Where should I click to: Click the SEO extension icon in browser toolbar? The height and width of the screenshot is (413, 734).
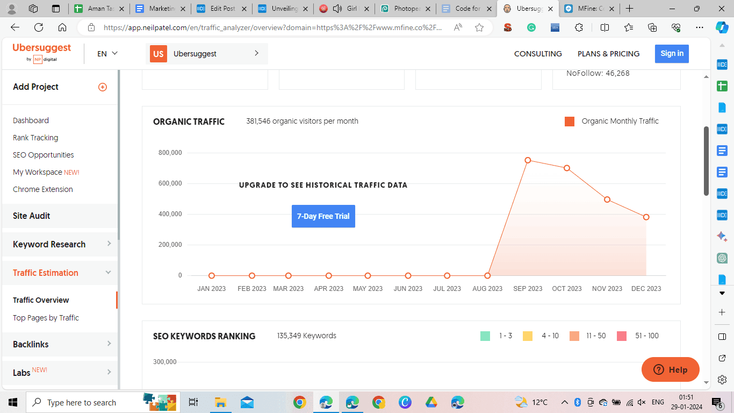coord(508,27)
